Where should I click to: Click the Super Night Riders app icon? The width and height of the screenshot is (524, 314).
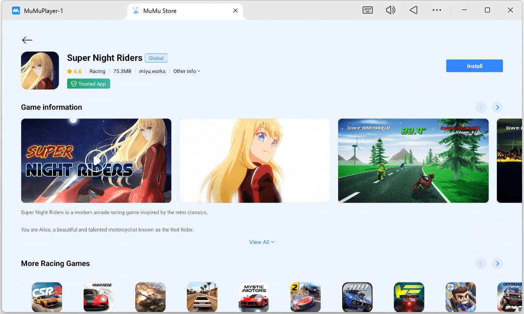pyautogui.click(x=40, y=70)
